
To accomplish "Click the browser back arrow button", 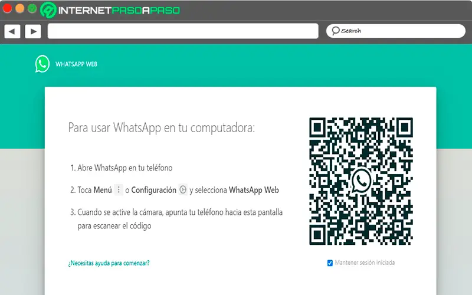I will (12, 31).
